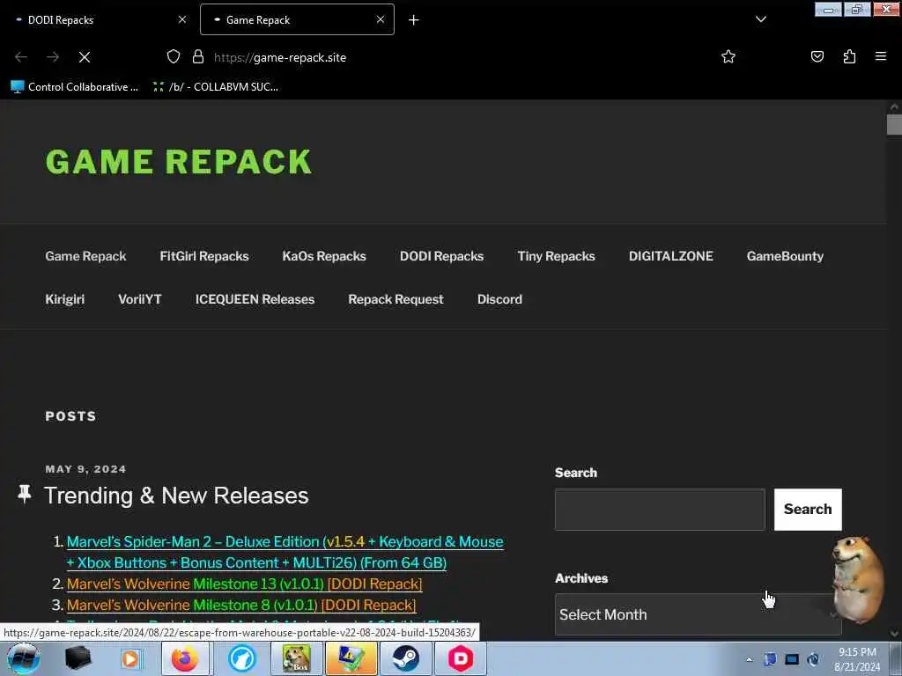Viewport: 902px width, 676px height.
Task: Open the Game Repack menu item
Action: pyautogui.click(x=85, y=256)
